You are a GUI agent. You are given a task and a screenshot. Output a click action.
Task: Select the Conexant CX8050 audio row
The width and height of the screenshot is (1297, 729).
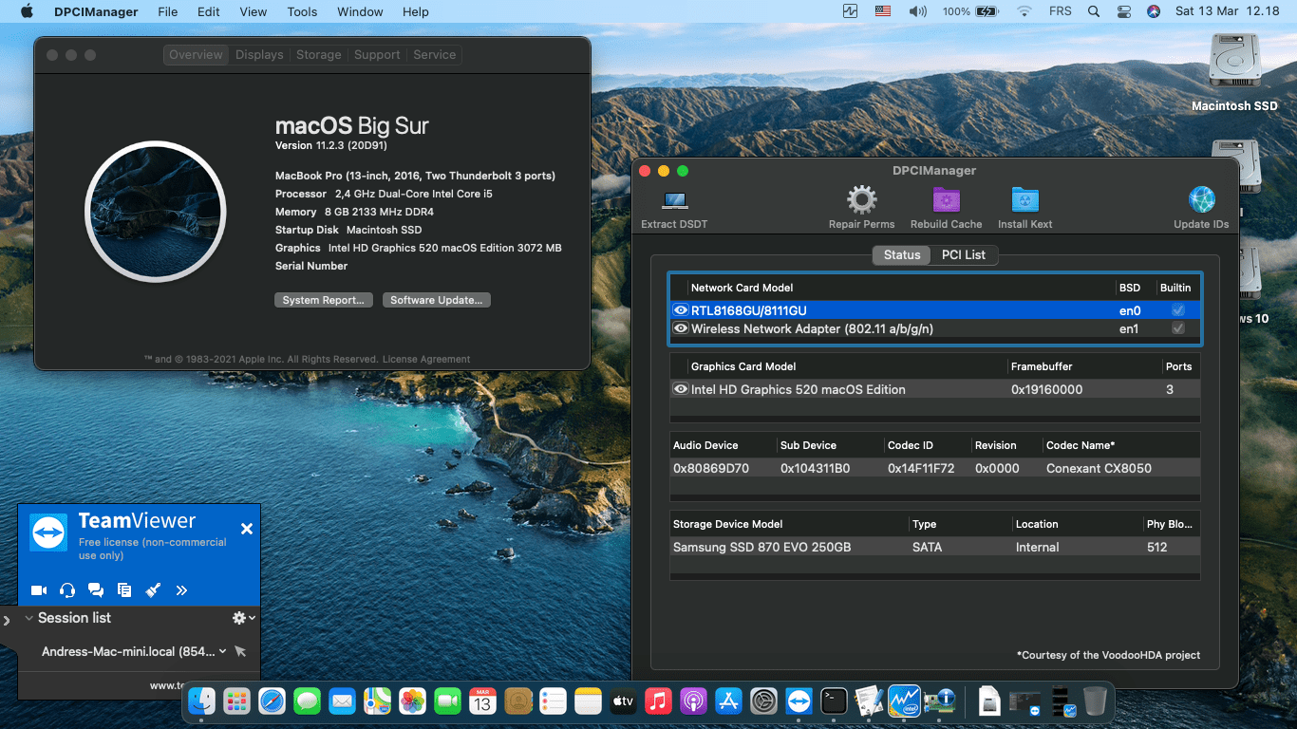(935, 468)
